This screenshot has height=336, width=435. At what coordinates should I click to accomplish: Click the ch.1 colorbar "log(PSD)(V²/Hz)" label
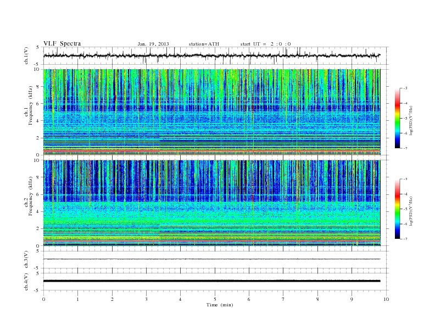pyautogui.click(x=411, y=120)
